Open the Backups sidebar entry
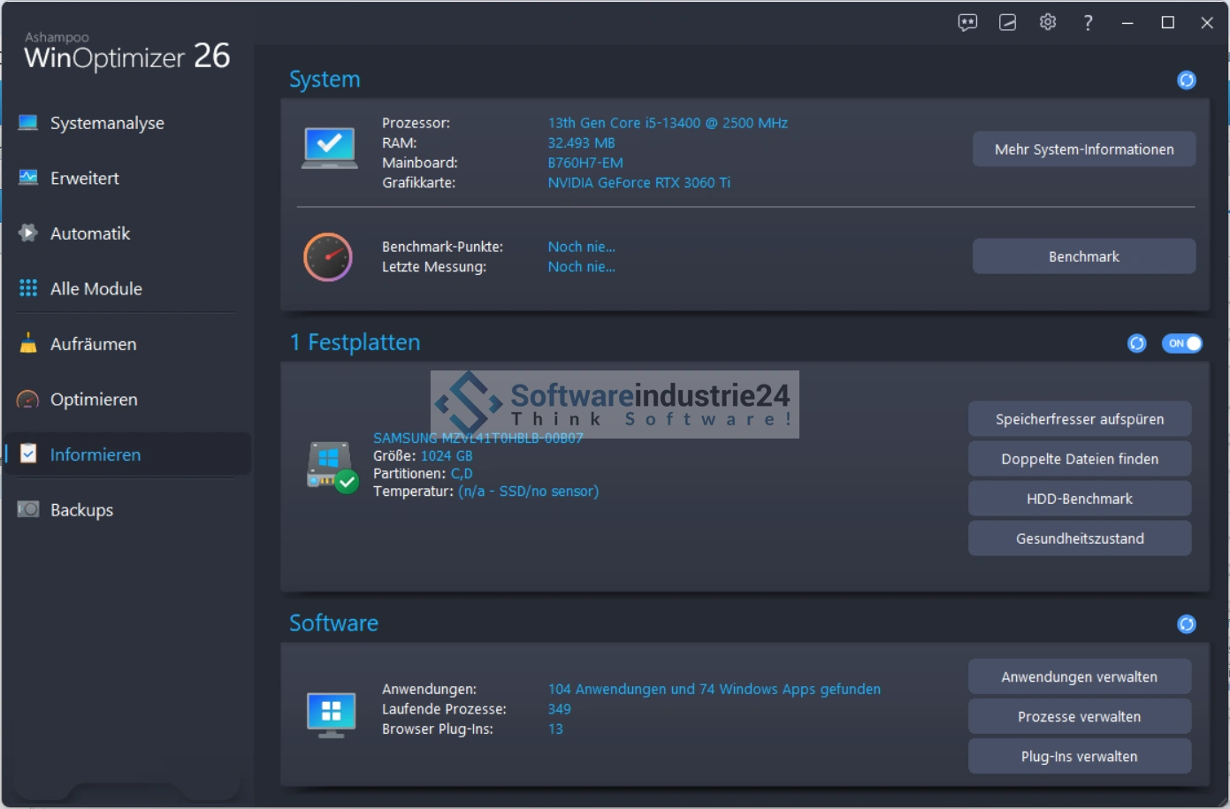This screenshot has width=1230, height=809. pos(81,510)
